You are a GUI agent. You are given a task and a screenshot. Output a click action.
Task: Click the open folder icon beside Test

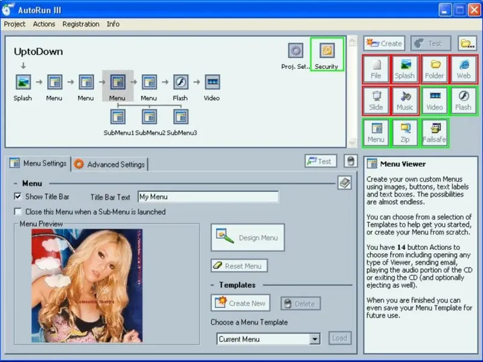coord(467,43)
